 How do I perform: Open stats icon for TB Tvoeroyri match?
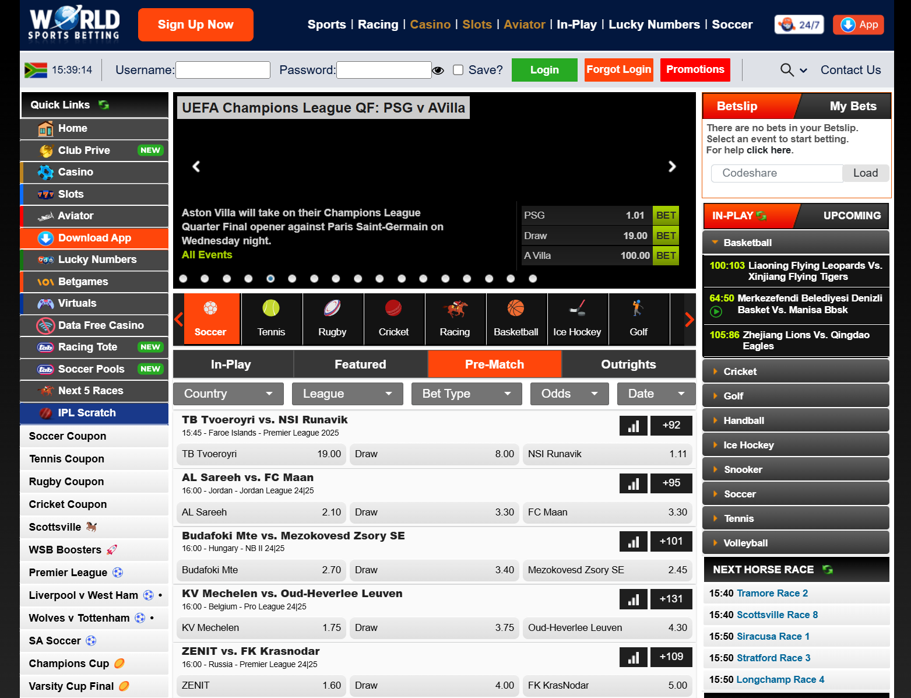[633, 426]
